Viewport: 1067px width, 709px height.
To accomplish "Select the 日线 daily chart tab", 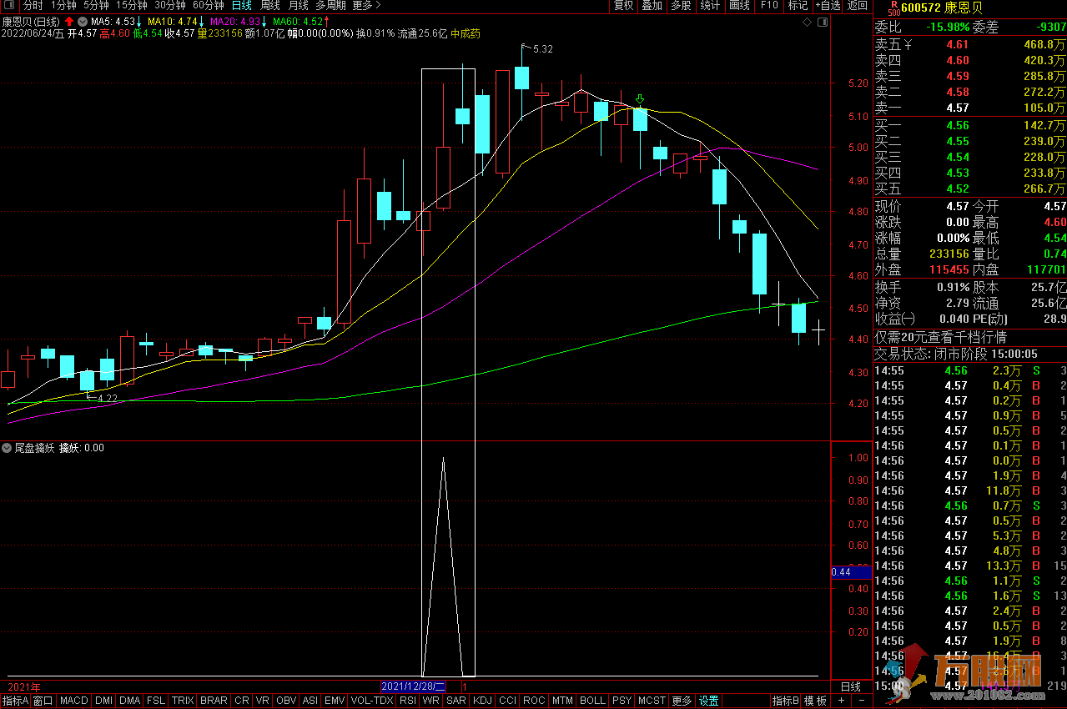I will pos(241,6).
